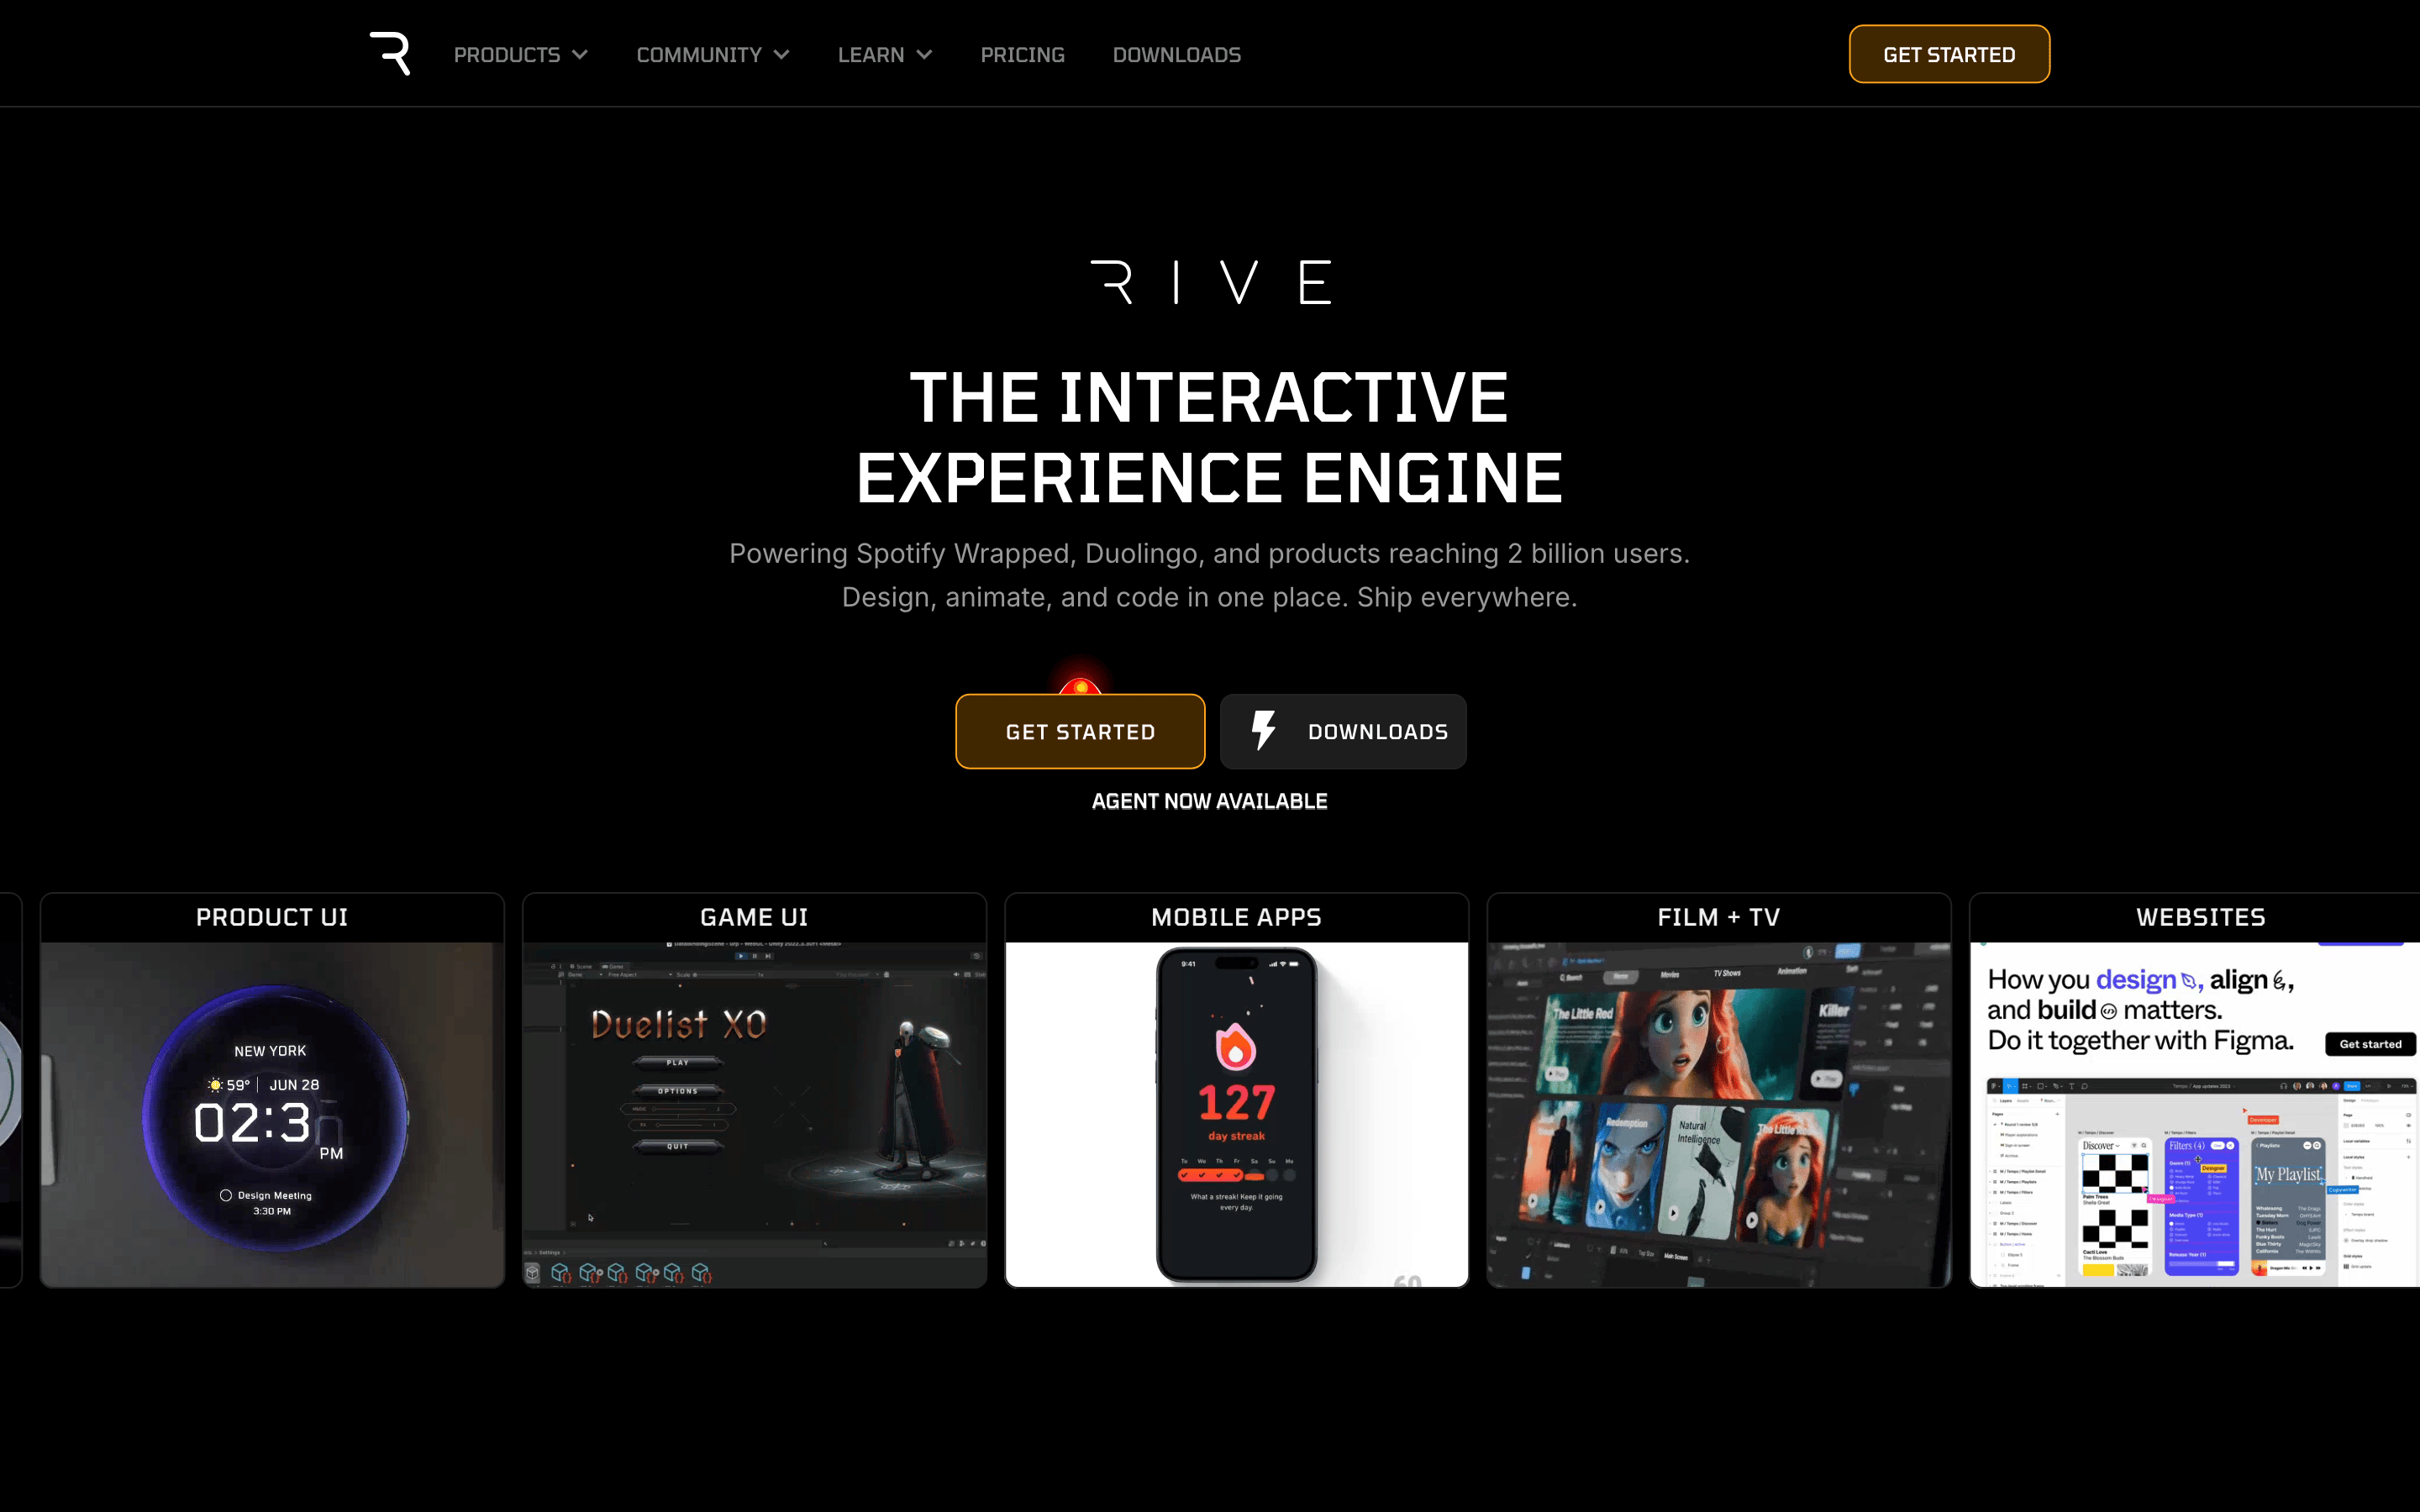Open the Products menu

point(520,55)
